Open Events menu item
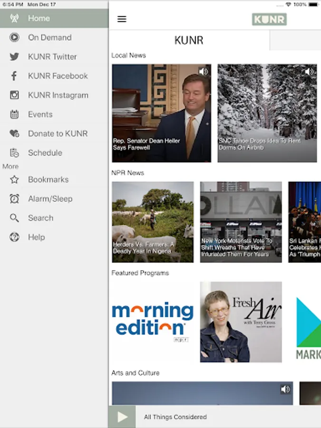 [x=54, y=114]
